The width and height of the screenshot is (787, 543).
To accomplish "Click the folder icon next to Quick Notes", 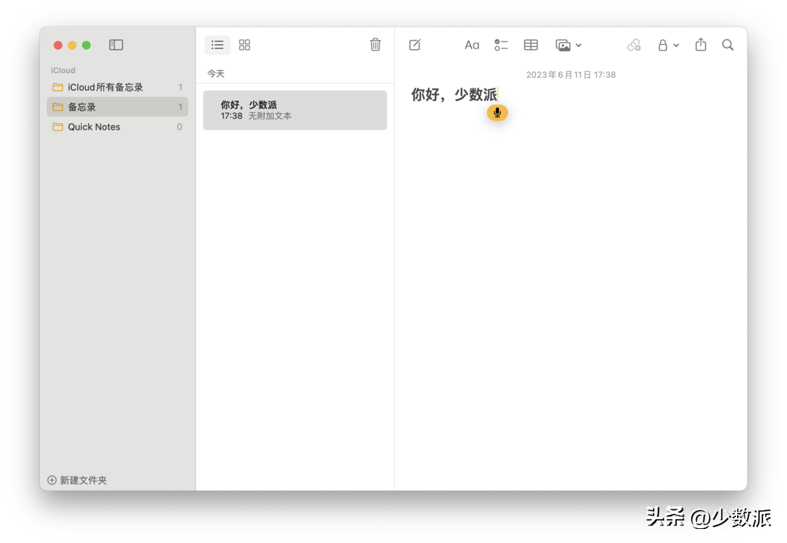I will (58, 127).
